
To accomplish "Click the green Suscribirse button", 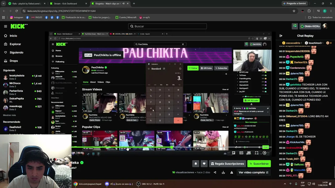I will pos(259,164).
